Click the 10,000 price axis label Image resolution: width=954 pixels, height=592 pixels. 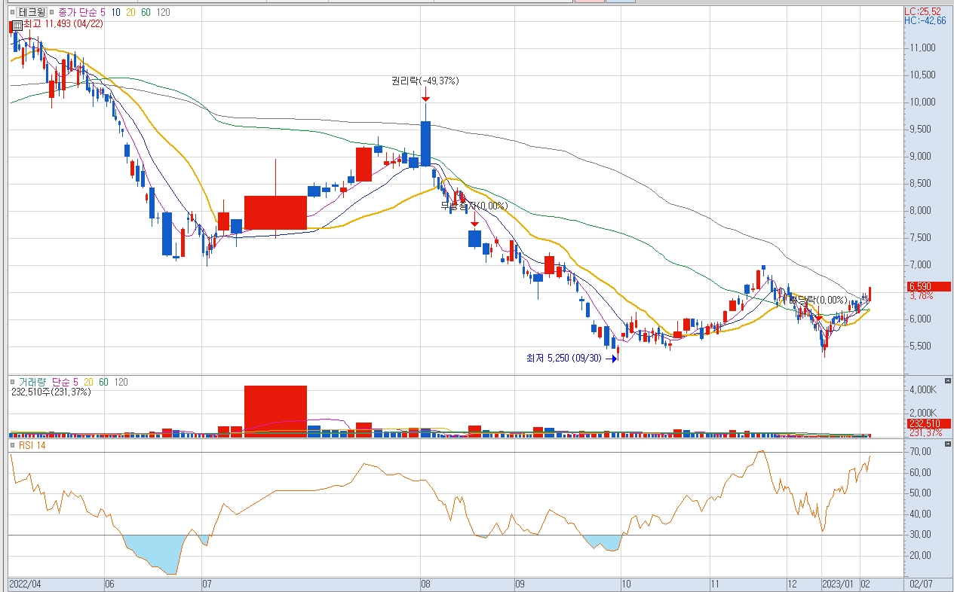click(x=922, y=102)
